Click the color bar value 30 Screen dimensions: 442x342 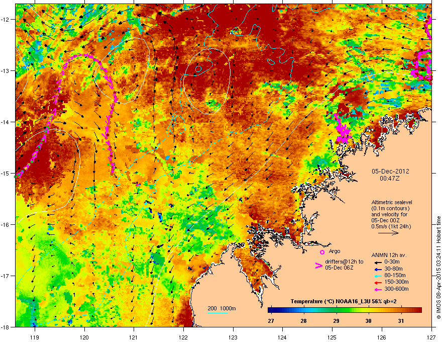368,321
